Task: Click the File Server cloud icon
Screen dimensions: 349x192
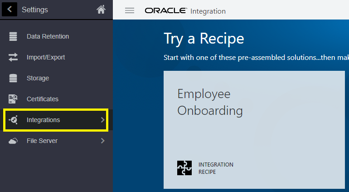Action: click(x=13, y=141)
